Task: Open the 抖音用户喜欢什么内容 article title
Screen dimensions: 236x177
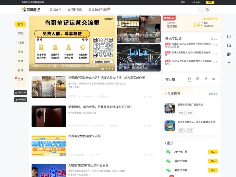Action: point(107,78)
